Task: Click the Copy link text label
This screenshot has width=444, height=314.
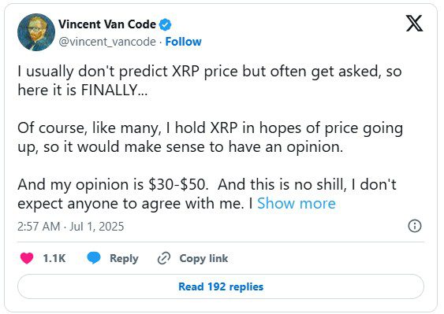Action: point(203,258)
